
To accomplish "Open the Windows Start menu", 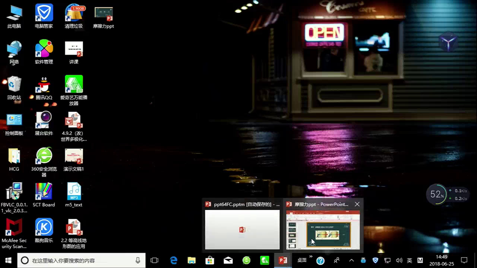I will point(8,260).
